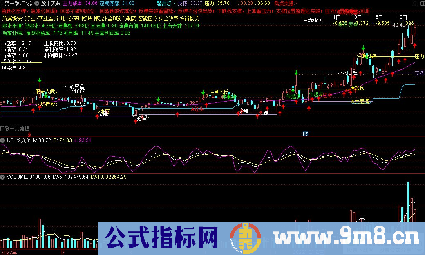The height and width of the screenshot is (255, 425).
Task: Click the VOLUME: 91081.06 reading
Action: point(29,177)
